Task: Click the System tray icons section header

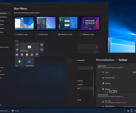Action: pyautogui.click(x=103, y=95)
